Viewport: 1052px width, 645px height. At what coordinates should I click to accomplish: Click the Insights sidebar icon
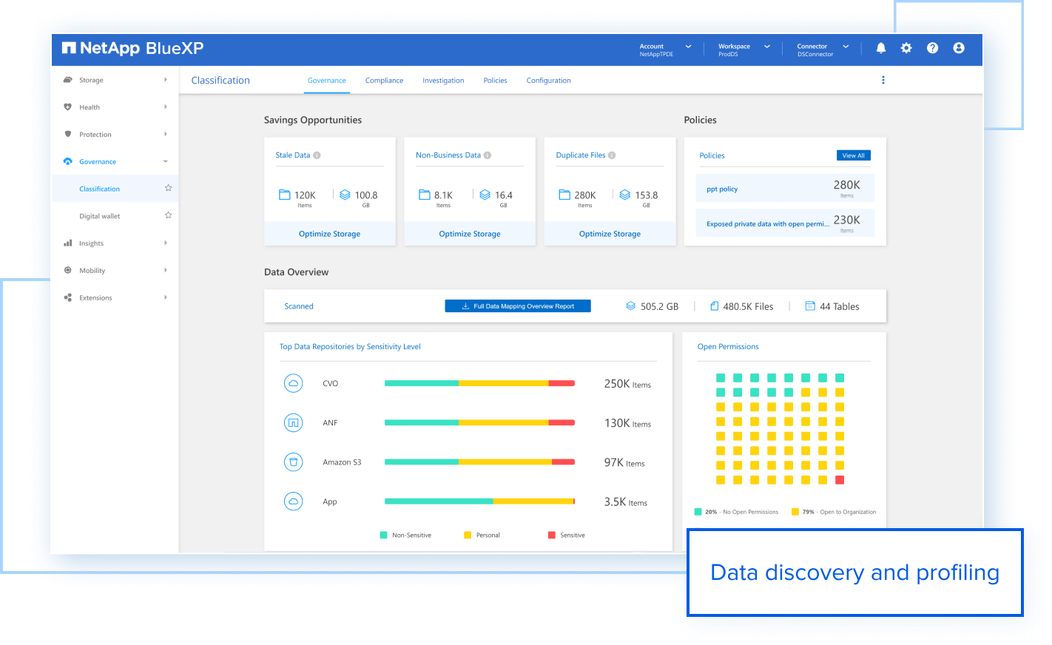coord(68,243)
